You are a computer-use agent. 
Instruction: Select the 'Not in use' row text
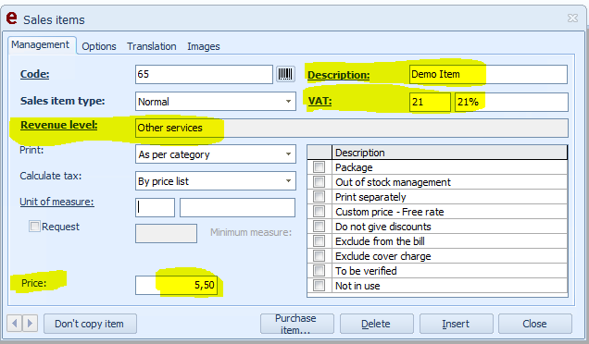(x=357, y=286)
